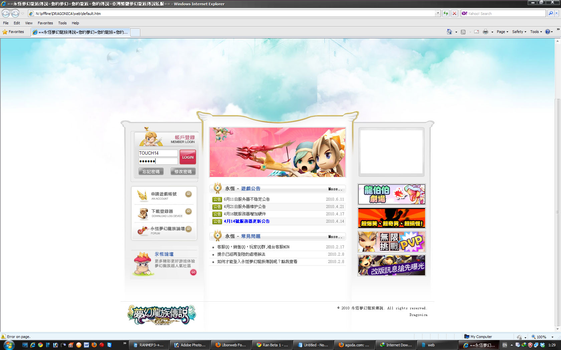
Task: Change zoom level 100% in status bar
Action: click(543, 337)
